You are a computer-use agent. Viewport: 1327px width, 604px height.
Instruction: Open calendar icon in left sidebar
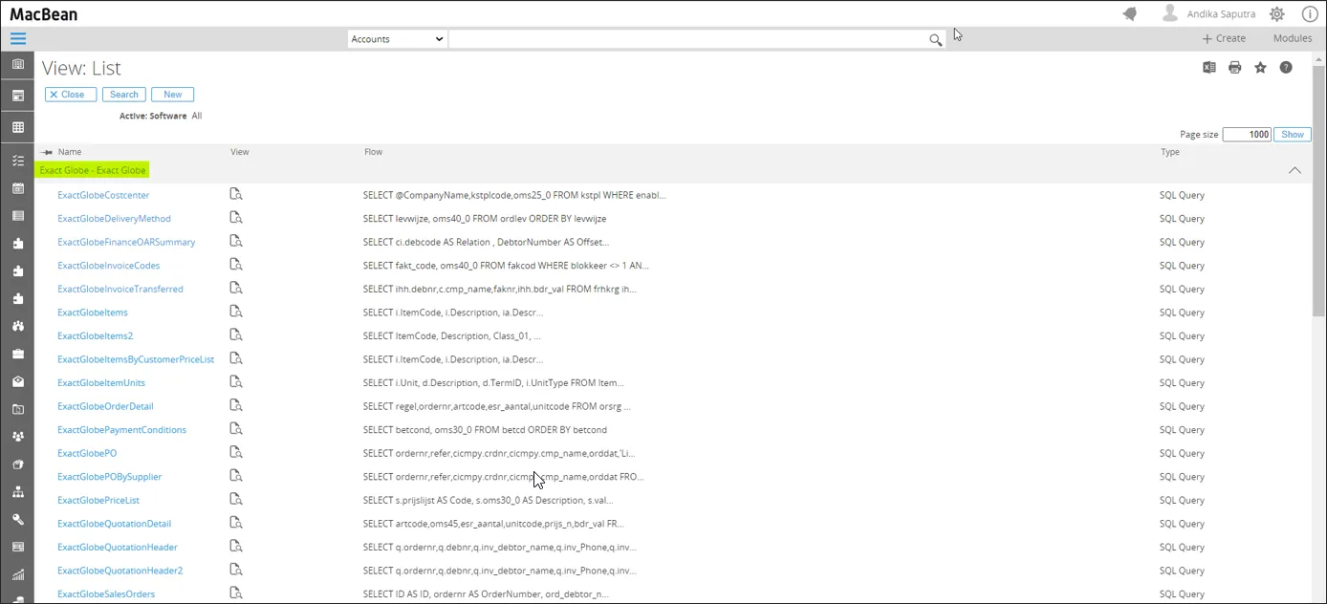point(17,188)
